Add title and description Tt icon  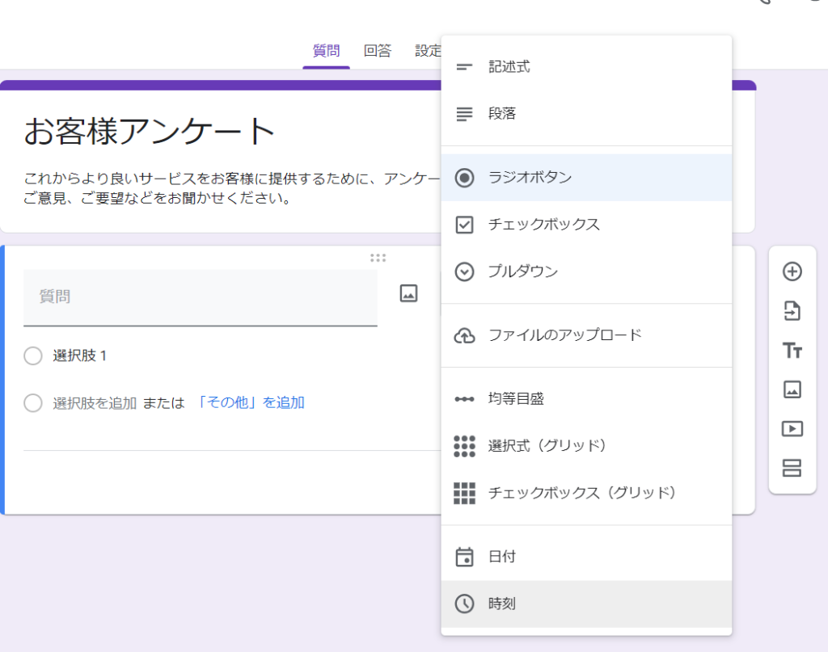792,351
